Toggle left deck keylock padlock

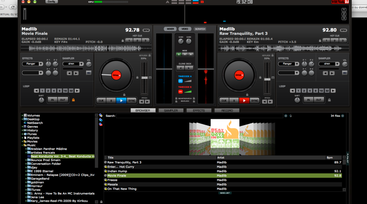[x=149, y=55]
